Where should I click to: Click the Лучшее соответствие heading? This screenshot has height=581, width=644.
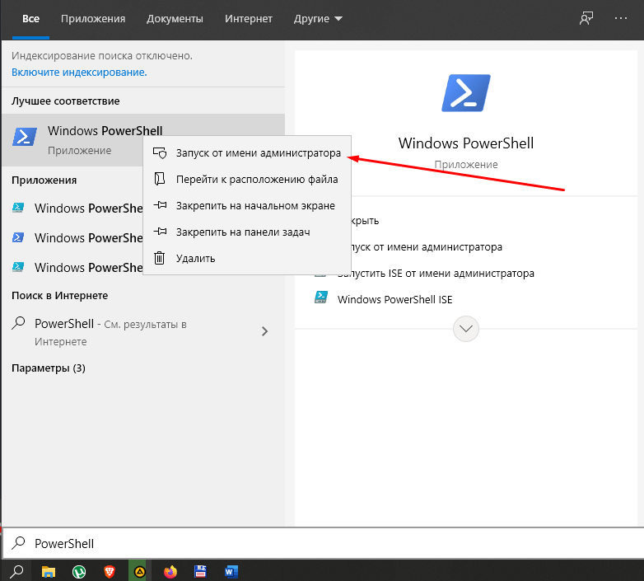coord(66,101)
